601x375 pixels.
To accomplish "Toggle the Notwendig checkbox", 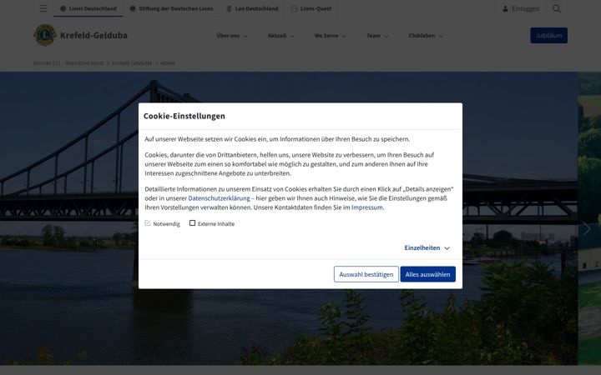I will tap(148, 223).
